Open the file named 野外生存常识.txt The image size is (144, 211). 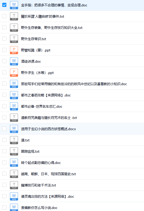tap(34, 39)
